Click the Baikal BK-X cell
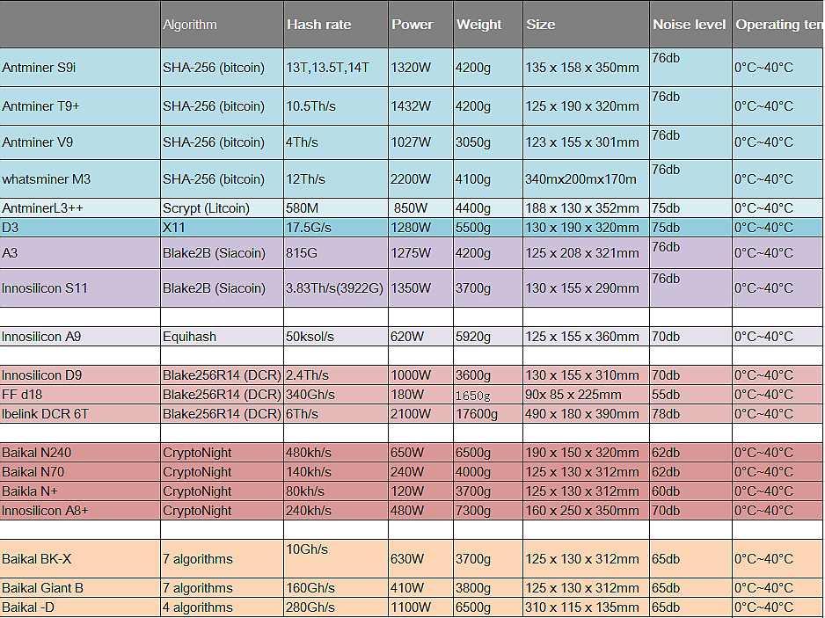The image size is (825, 618). click(x=80, y=558)
